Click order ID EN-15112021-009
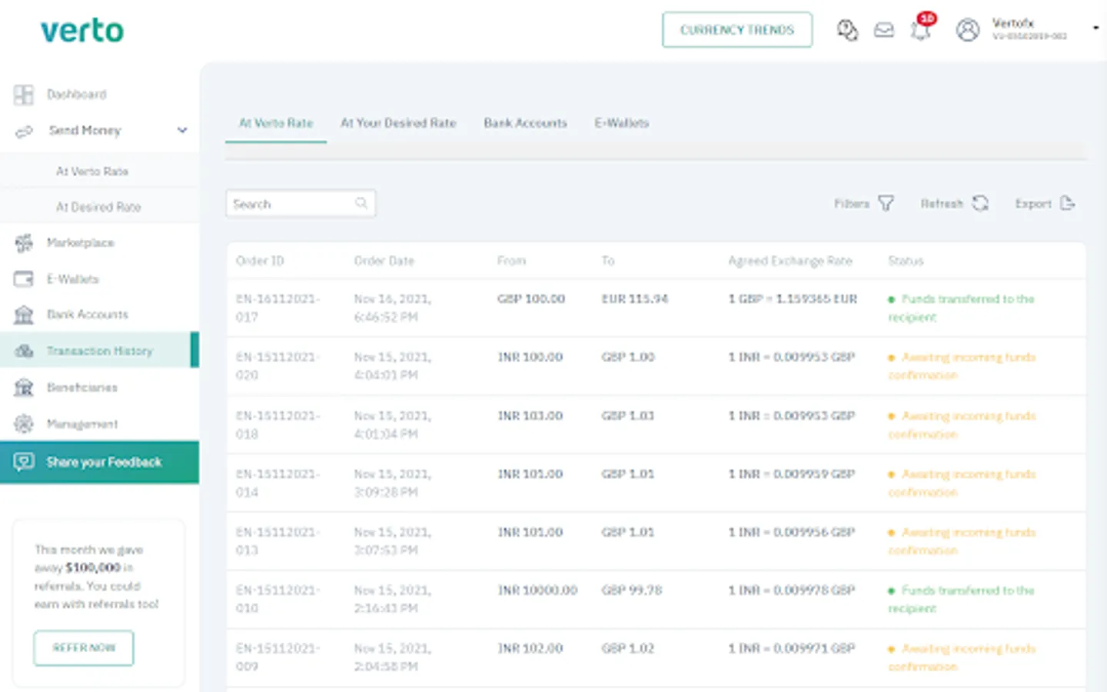This screenshot has height=692, width=1107. 278,657
